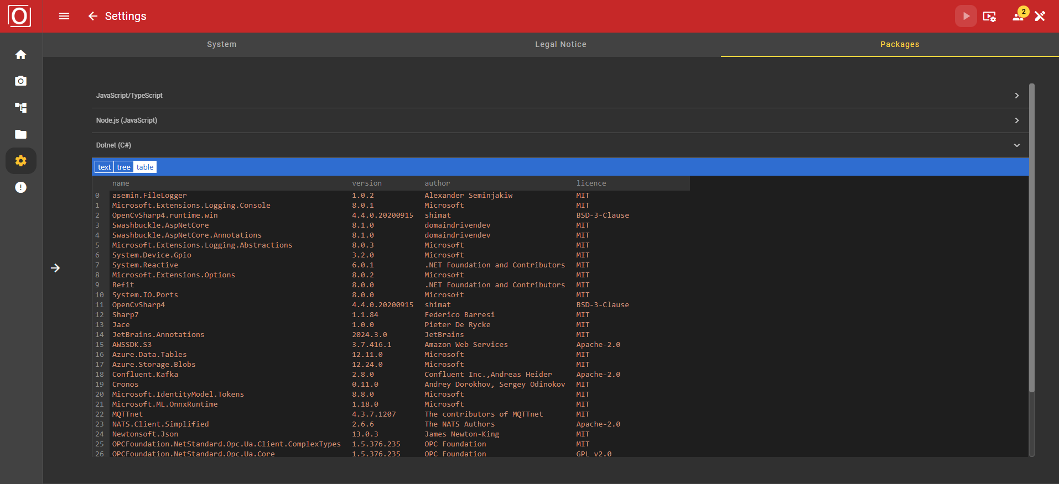This screenshot has height=484, width=1059.
Task: Click the version column header
Action: click(367, 183)
